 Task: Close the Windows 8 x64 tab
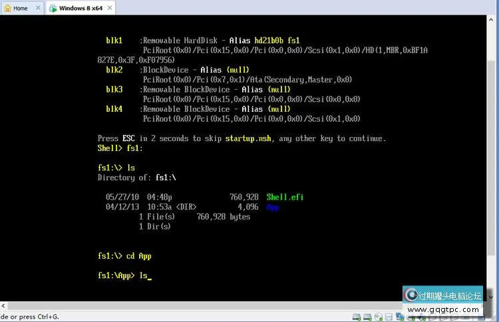point(110,7)
